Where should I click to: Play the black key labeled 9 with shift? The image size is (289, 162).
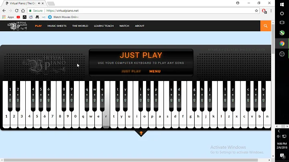[x=71, y=96]
